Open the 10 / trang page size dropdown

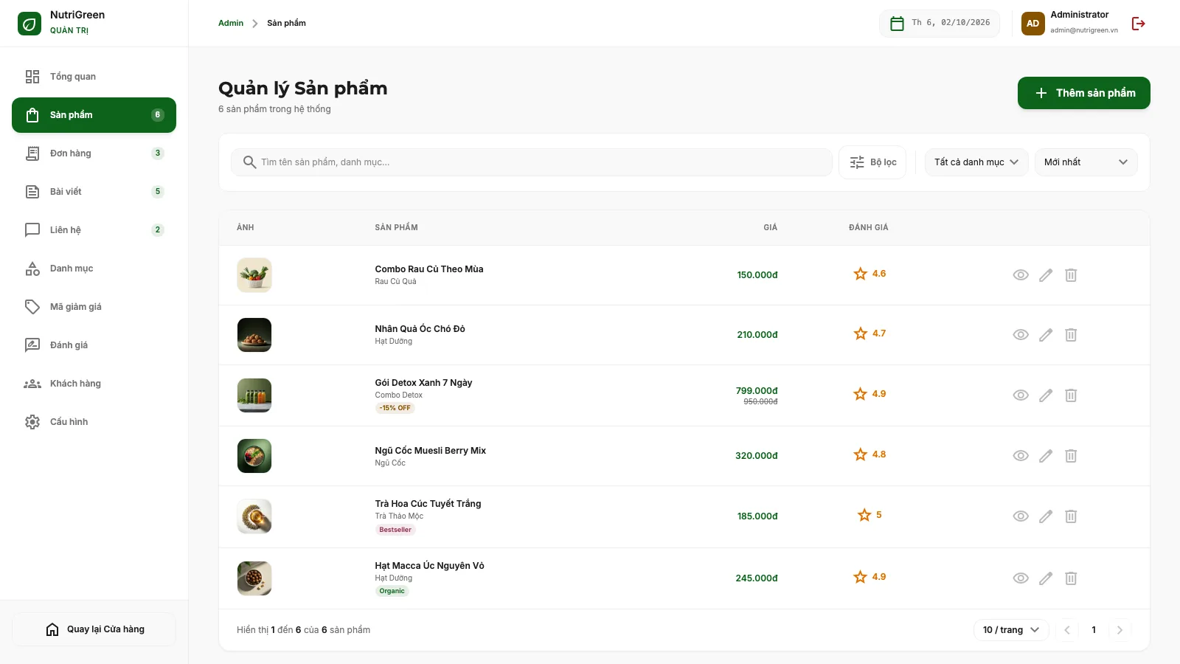click(x=1011, y=630)
